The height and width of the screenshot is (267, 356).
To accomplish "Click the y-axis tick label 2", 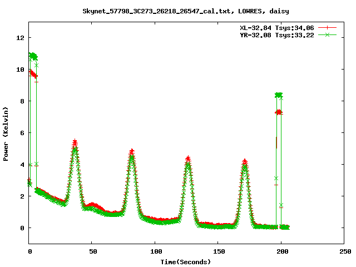I will [22, 196].
